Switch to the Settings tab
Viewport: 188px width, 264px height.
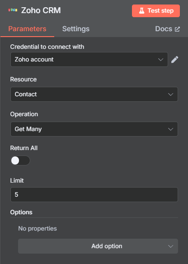[76, 29]
